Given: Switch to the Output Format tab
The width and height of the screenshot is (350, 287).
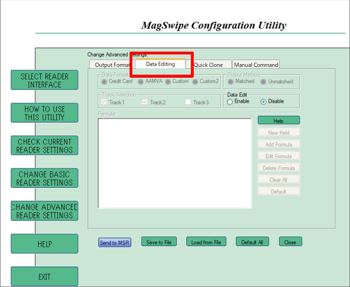Looking at the screenshot, I should point(111,65).
